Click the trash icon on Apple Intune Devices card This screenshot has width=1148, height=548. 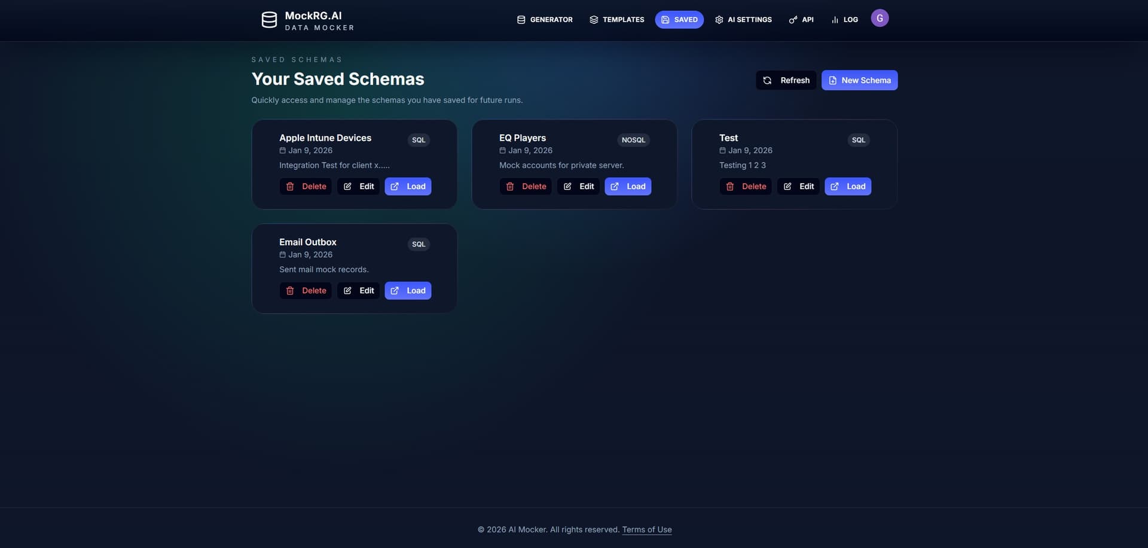pyautogui.click(x=291, y=186)
